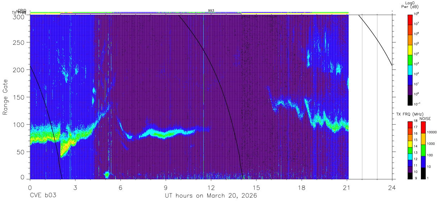The height and width of the screenshot is (203, 441).
Task: Click y-axis tick label '50'
Action: (x=21, y=152)
